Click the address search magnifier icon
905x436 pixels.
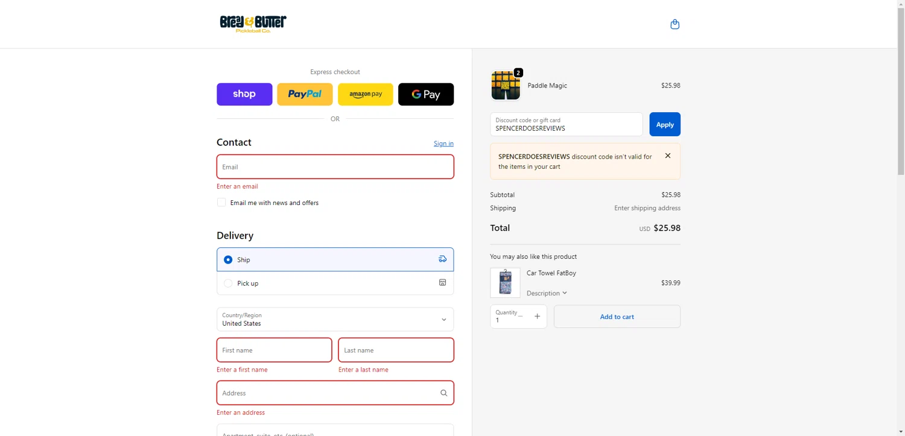(x=443, y=393)
